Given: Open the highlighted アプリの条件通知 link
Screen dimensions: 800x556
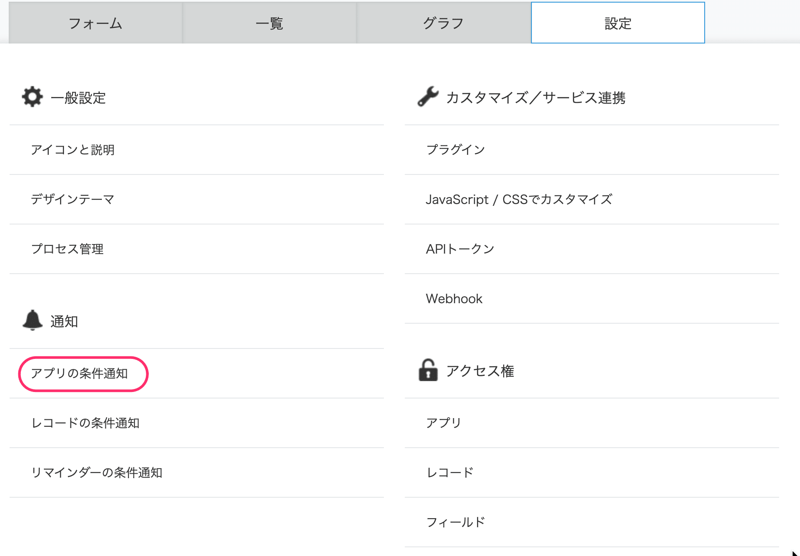Looking at the screenshot, I should pyautogui.click(x=79, y=373).
